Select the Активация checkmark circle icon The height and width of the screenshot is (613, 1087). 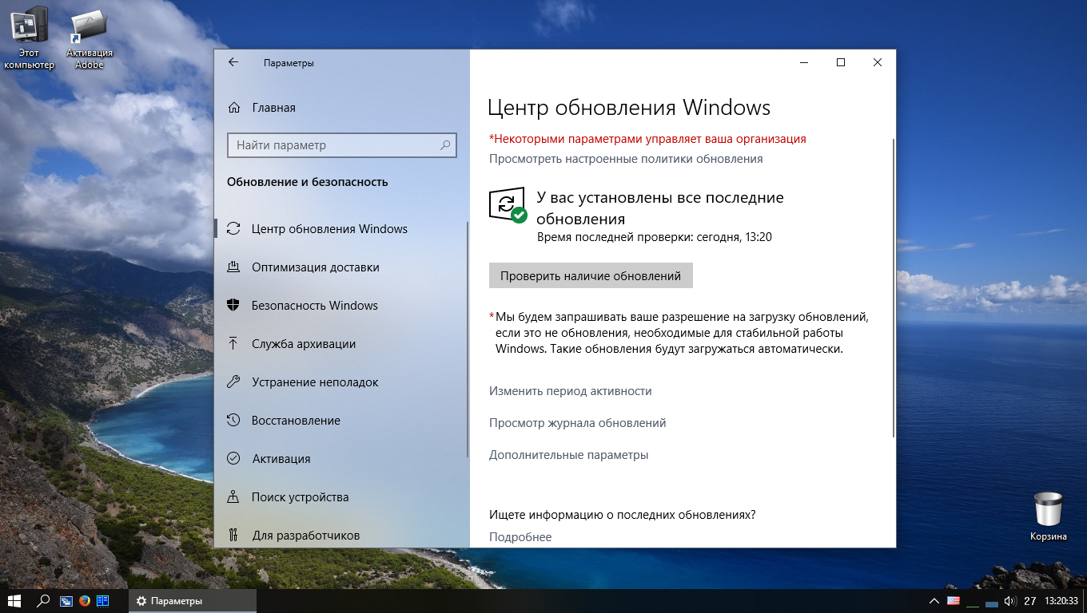233,459
